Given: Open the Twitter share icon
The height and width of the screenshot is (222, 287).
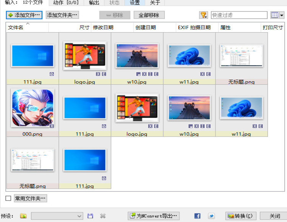Looking at the screenshot, I should (x=211, y=216).
